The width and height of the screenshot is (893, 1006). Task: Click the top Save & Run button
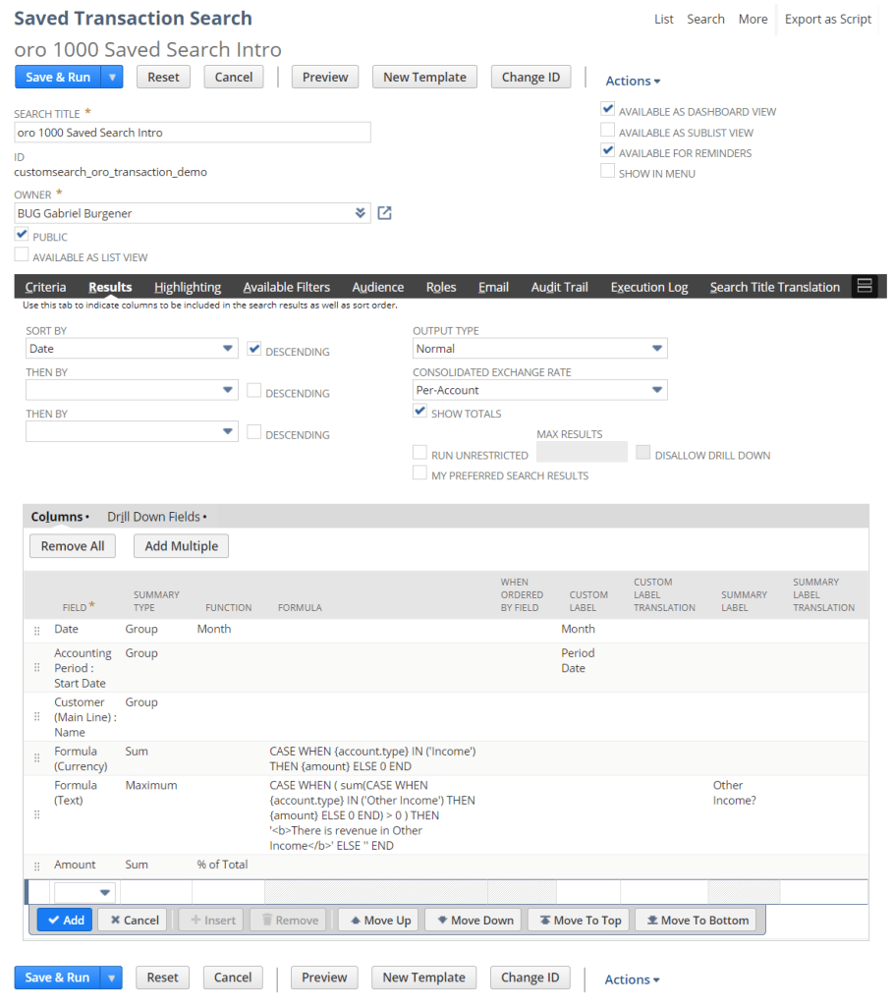pyautogui.click(x=58, y=77)
